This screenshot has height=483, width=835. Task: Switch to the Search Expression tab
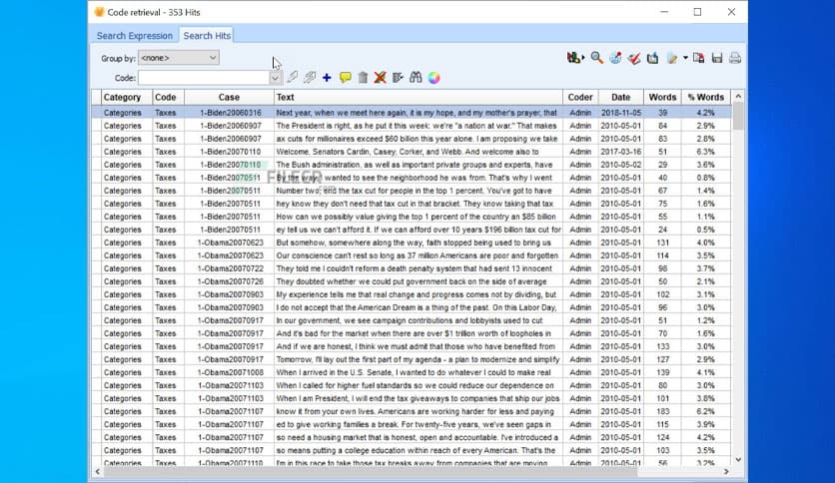coord(134,36)
